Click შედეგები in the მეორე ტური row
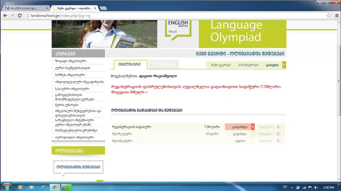341x191 pixels. tap(265, 134)
